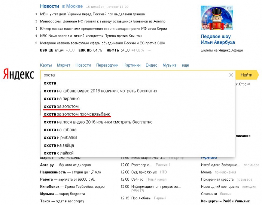Open TV listing Суд присяжных НТВ
This screenshot has width=262, height=205.
coord(143,172)
